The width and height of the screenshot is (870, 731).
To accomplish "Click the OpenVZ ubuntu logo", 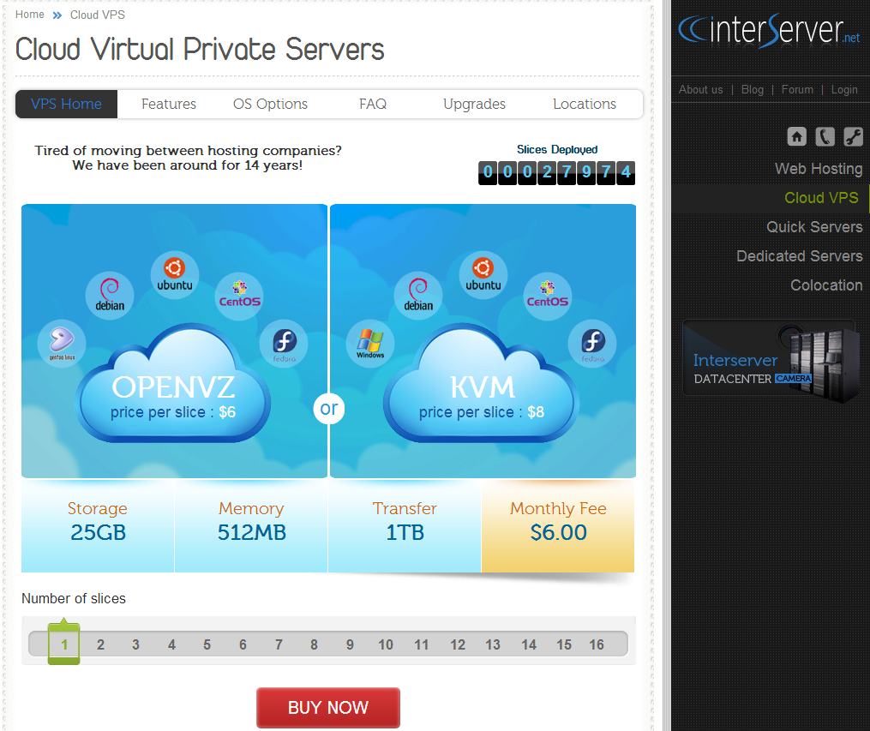I will [175, 275].
